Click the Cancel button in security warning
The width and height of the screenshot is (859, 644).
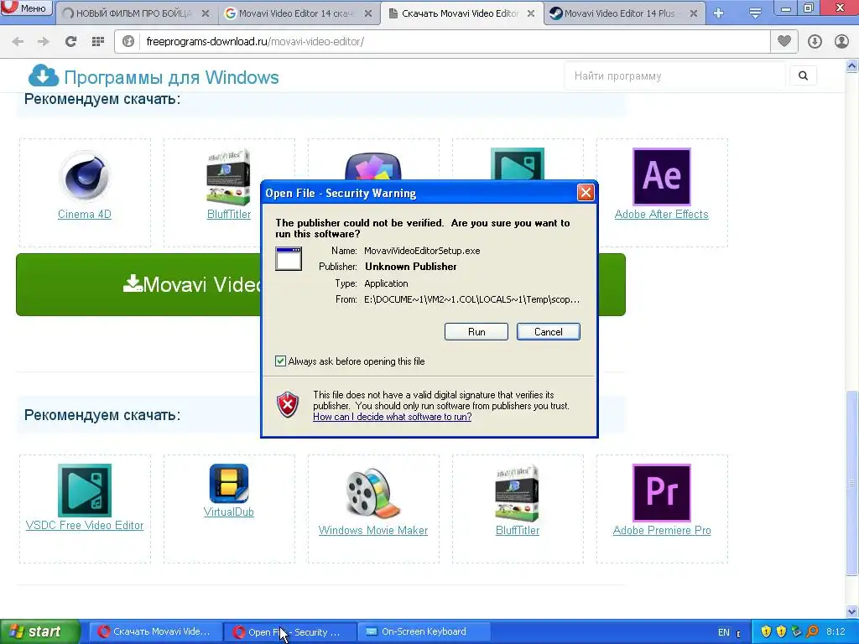(x=549, y=331)
